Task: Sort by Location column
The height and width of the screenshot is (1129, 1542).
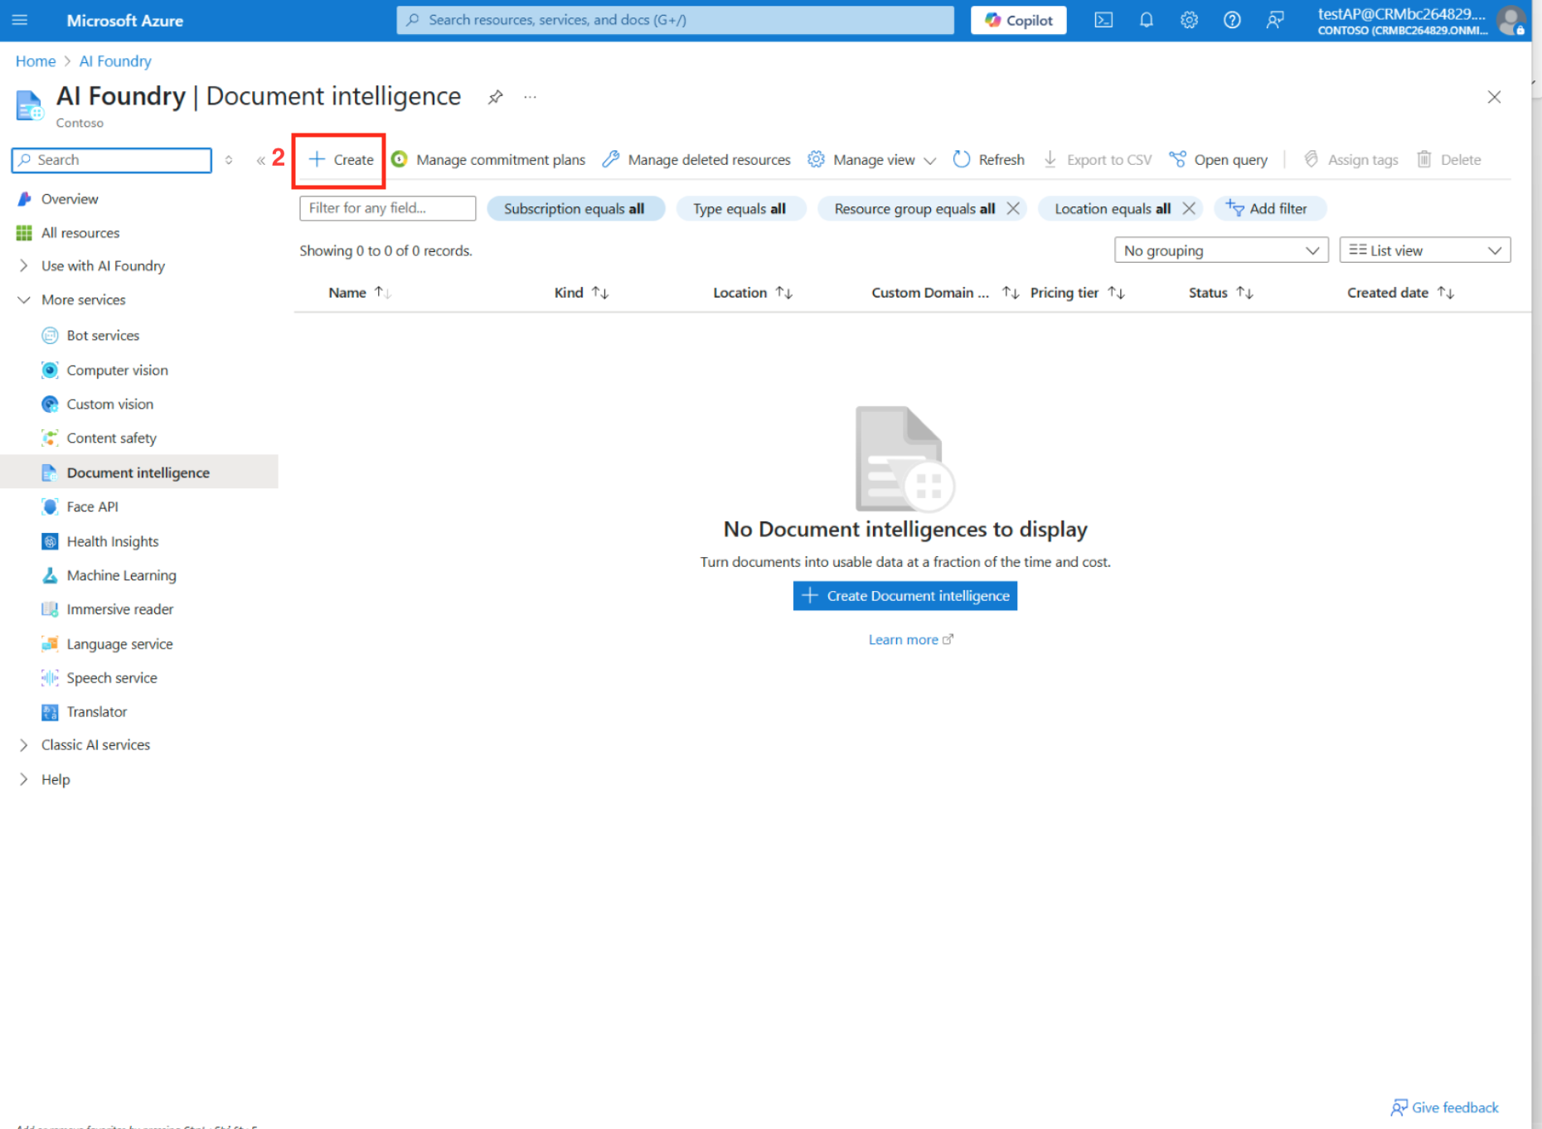Action: [x=753, y=293]
